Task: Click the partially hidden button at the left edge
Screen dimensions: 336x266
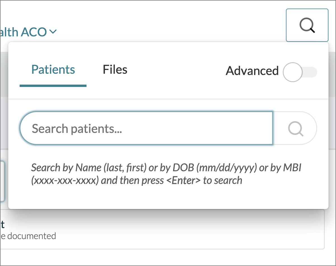Action: click(x=2, y=181)
